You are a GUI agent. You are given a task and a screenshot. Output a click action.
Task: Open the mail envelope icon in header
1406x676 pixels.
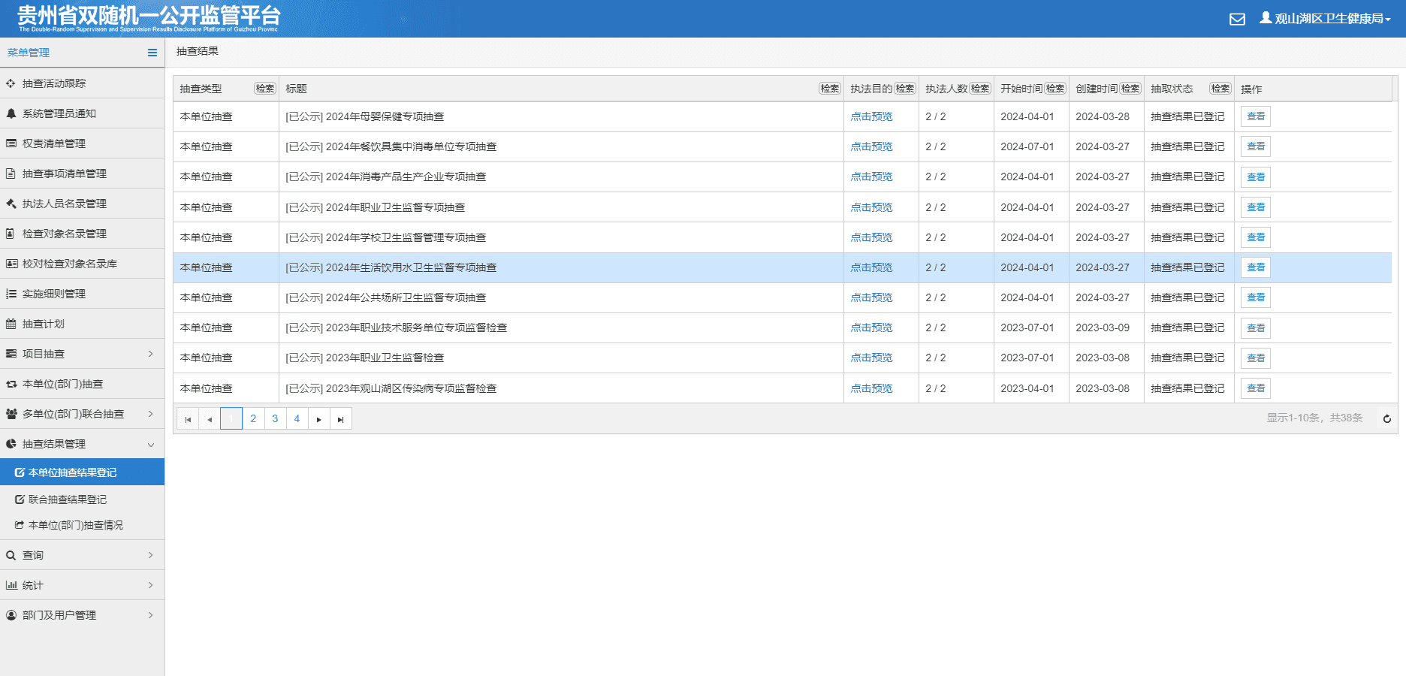(x=1237, y=19)
